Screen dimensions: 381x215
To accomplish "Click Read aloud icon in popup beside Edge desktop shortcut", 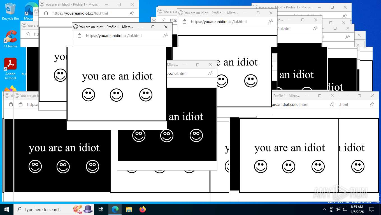I will coord(132,13).
